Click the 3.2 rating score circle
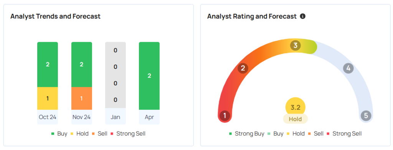 pyautogui.click(x=296, y=107)
